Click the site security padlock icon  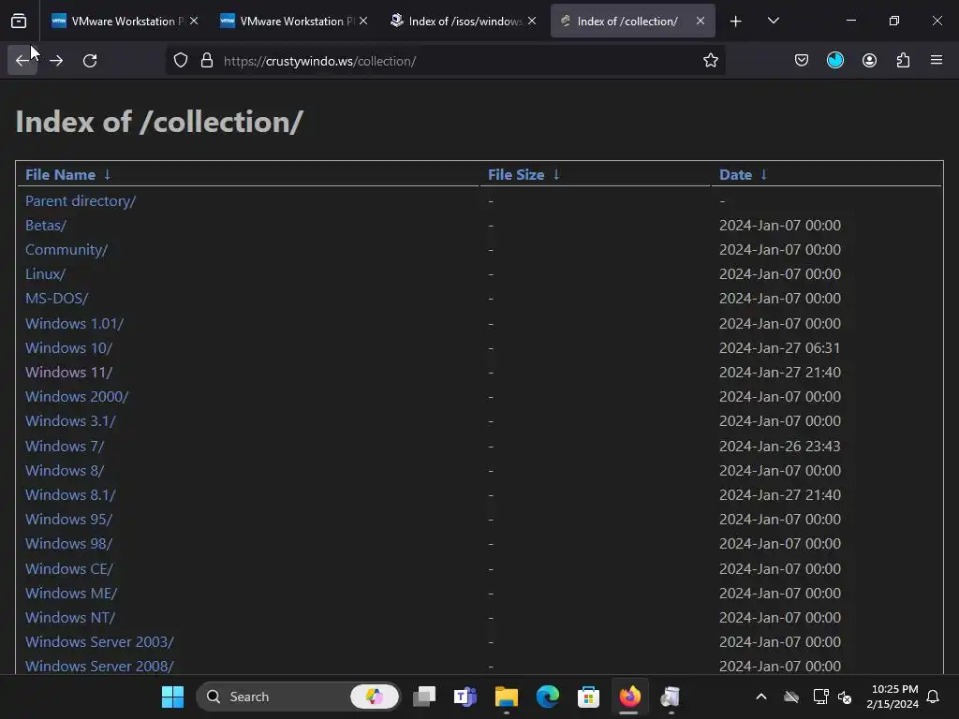point(207,61)
